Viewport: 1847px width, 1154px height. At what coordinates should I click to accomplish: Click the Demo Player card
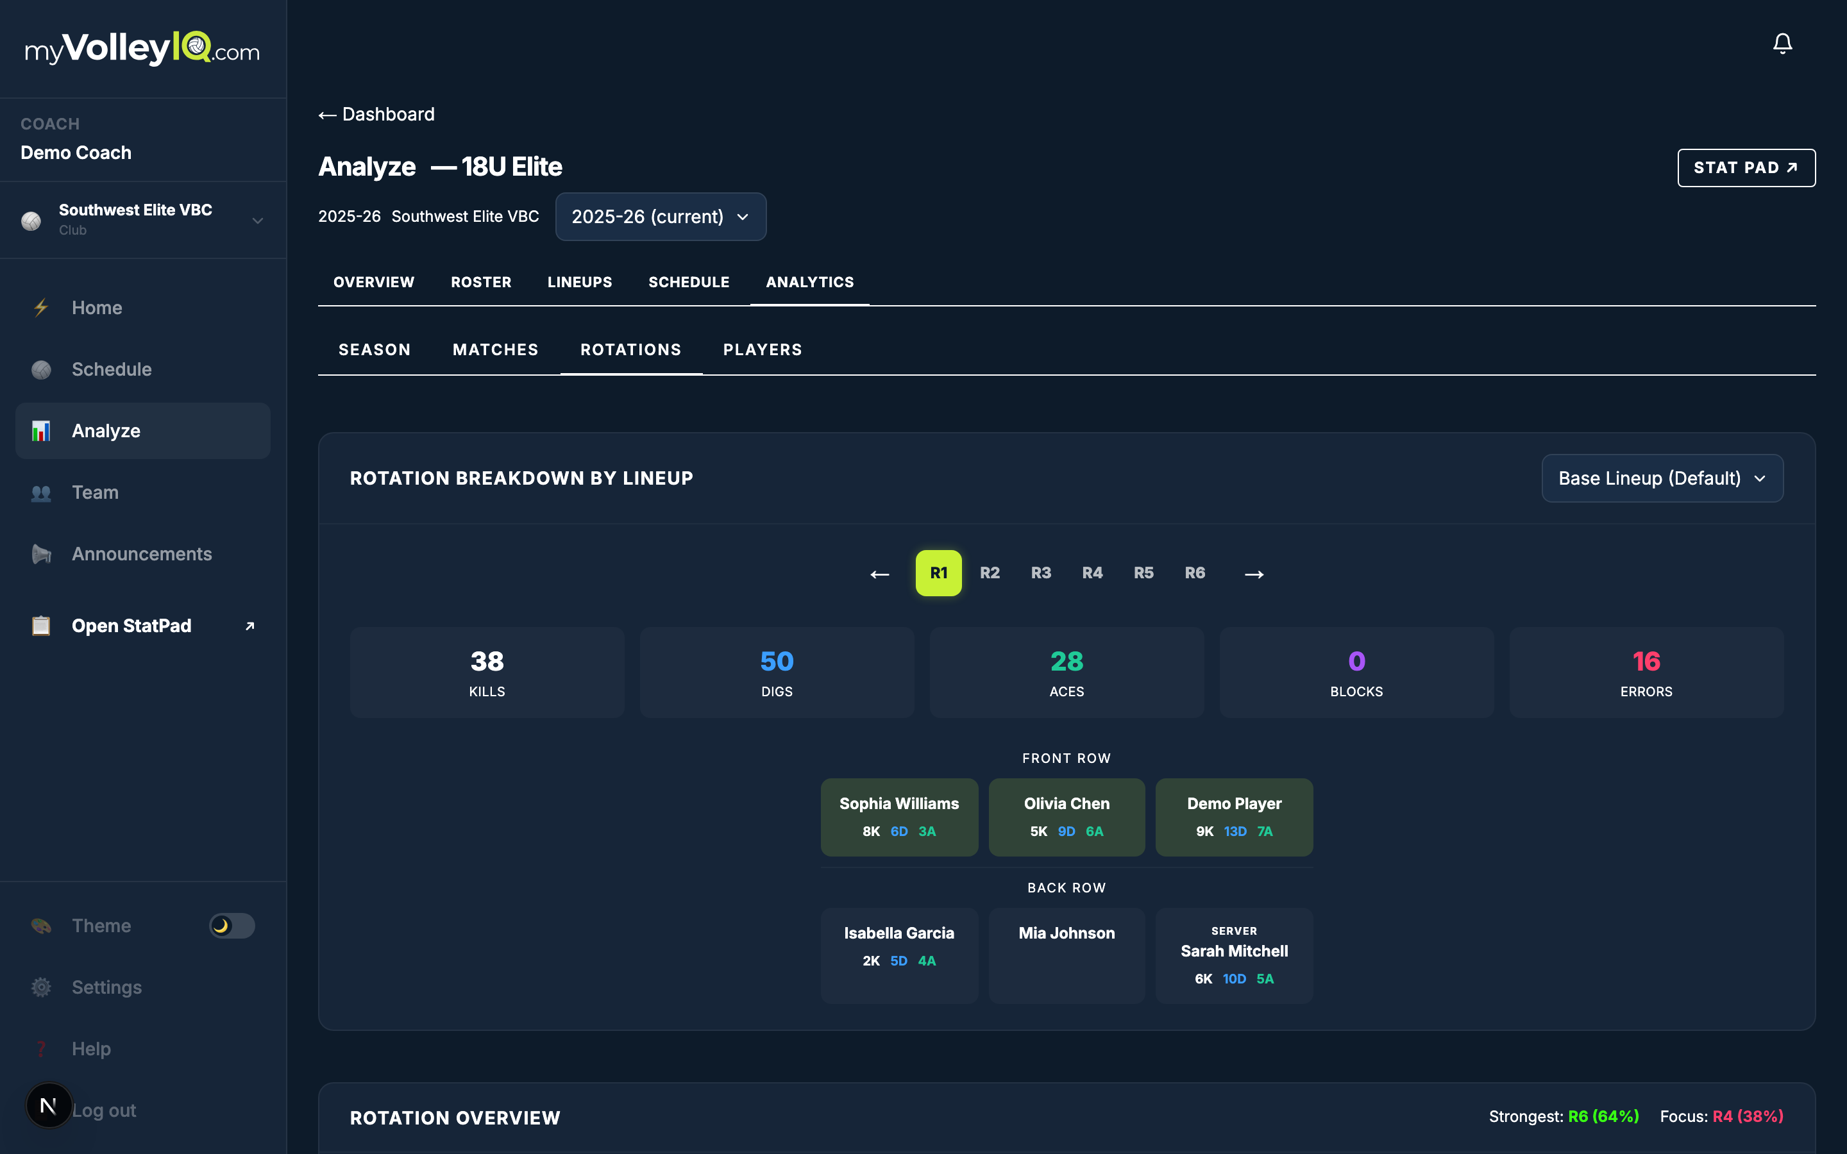tap(1234, 817)
